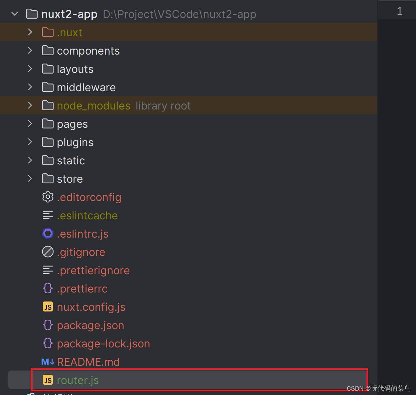Screen dimensions: 416x395
Task: Click the no-entry icon beside .gitignore
Action: point(48,252)
